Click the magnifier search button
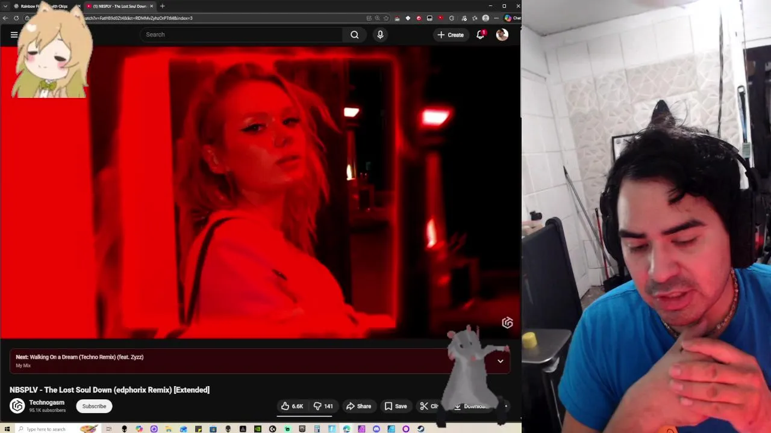The width and height of the screenshot is (771, 433). 355,34
